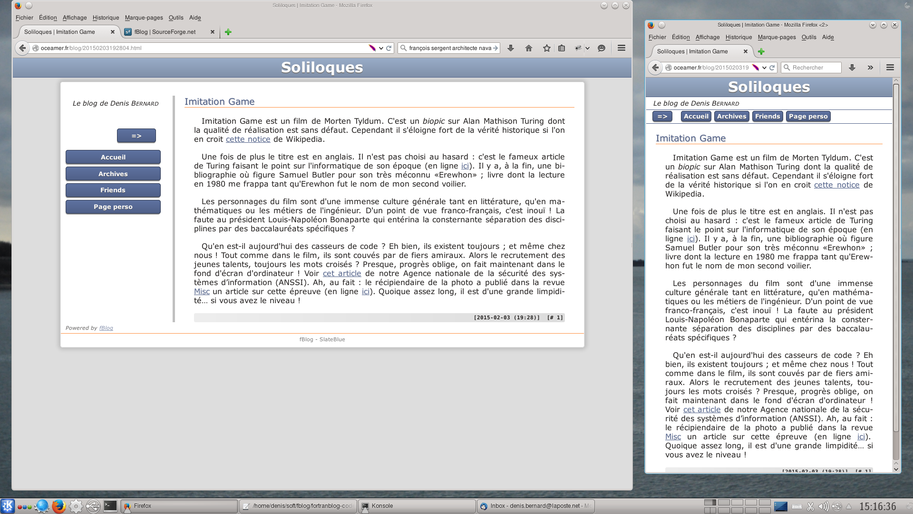The image size is (913, 514).
Task: Open the address bar history dropdown
Action: 380,48
